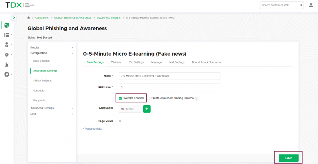Click the alarm siren icon in sidebar
Image resolution: width=318 pixels, height=164 pixels.
coord(7,65)
